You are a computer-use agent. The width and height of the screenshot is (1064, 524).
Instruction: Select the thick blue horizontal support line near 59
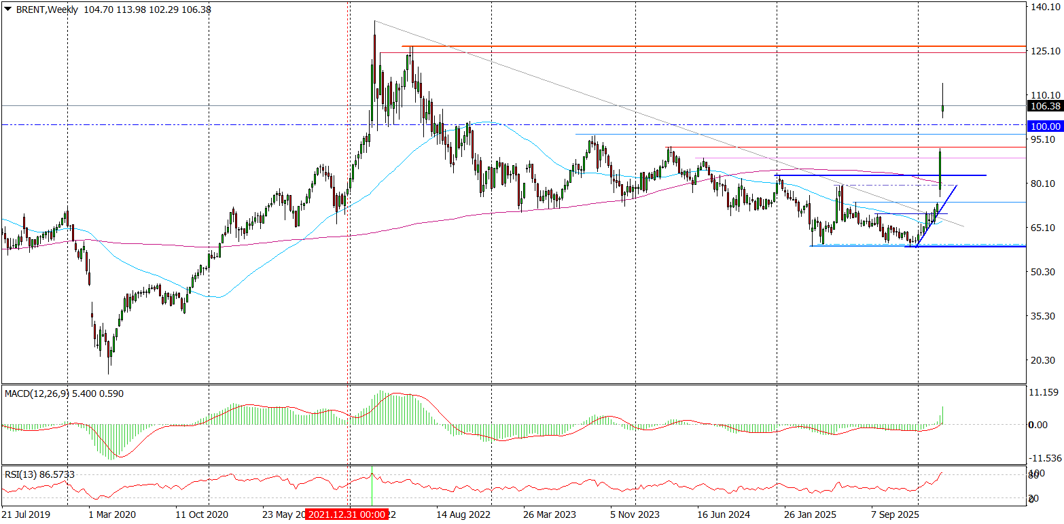pos(985,246)
